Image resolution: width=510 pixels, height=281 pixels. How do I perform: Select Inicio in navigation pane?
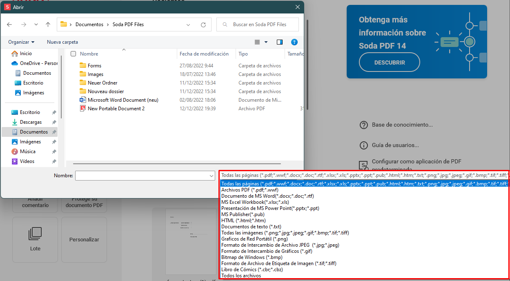coord(26,54)
